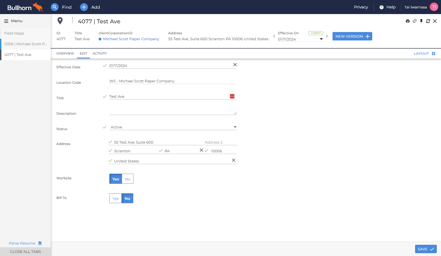Go to next version chevron
Viewport: 441px width, 256px height.
tap(327, 36)
